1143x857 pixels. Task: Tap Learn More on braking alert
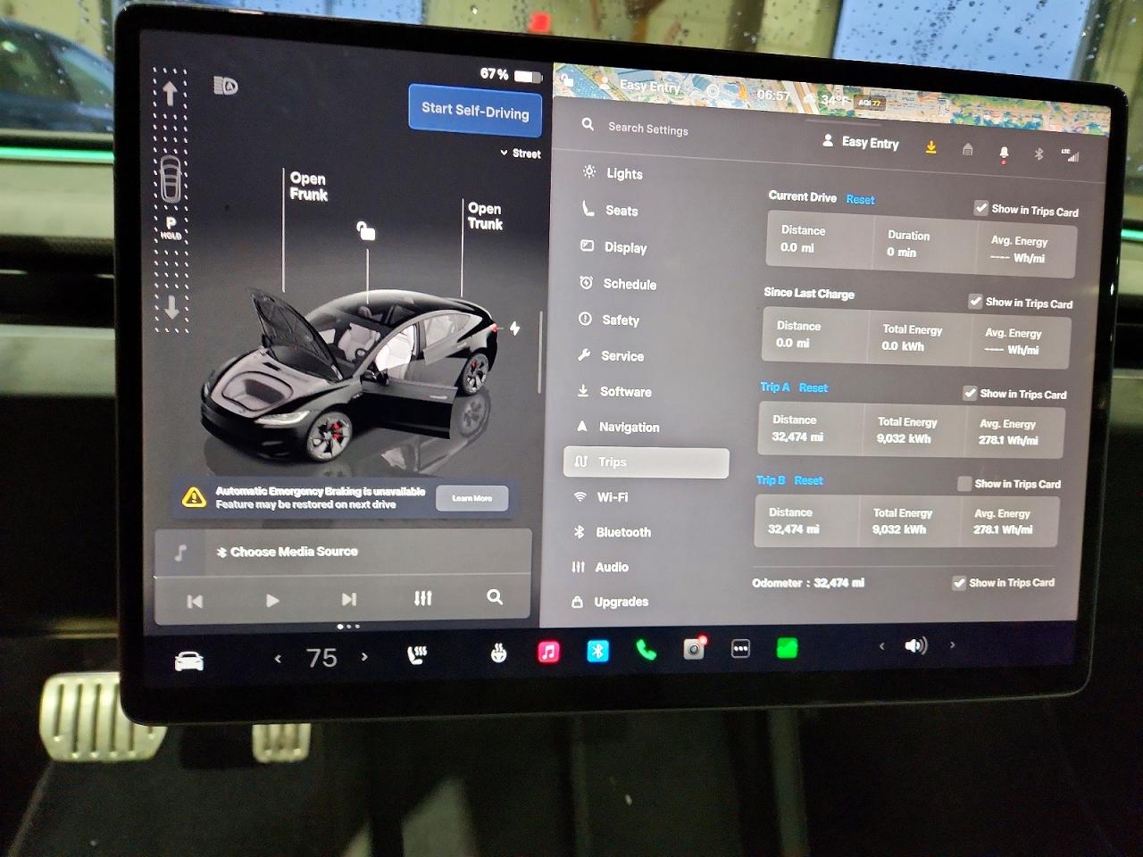pos(471,498)
